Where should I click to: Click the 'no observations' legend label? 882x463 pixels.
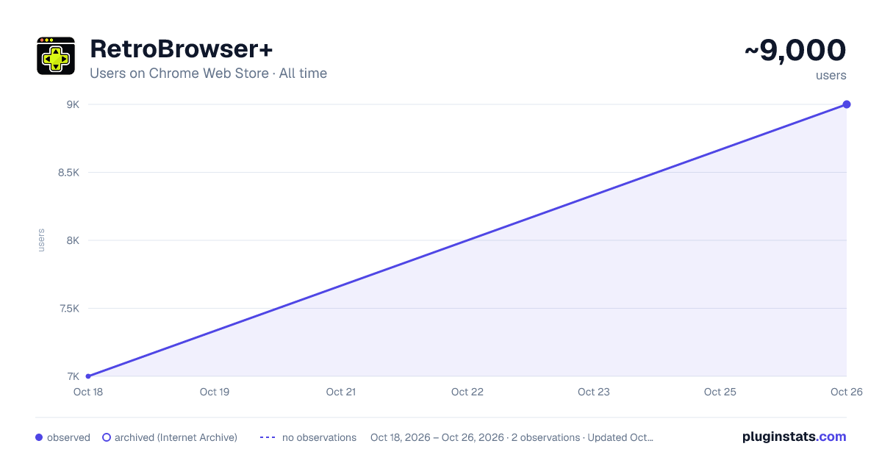click(x=319, y=437)
